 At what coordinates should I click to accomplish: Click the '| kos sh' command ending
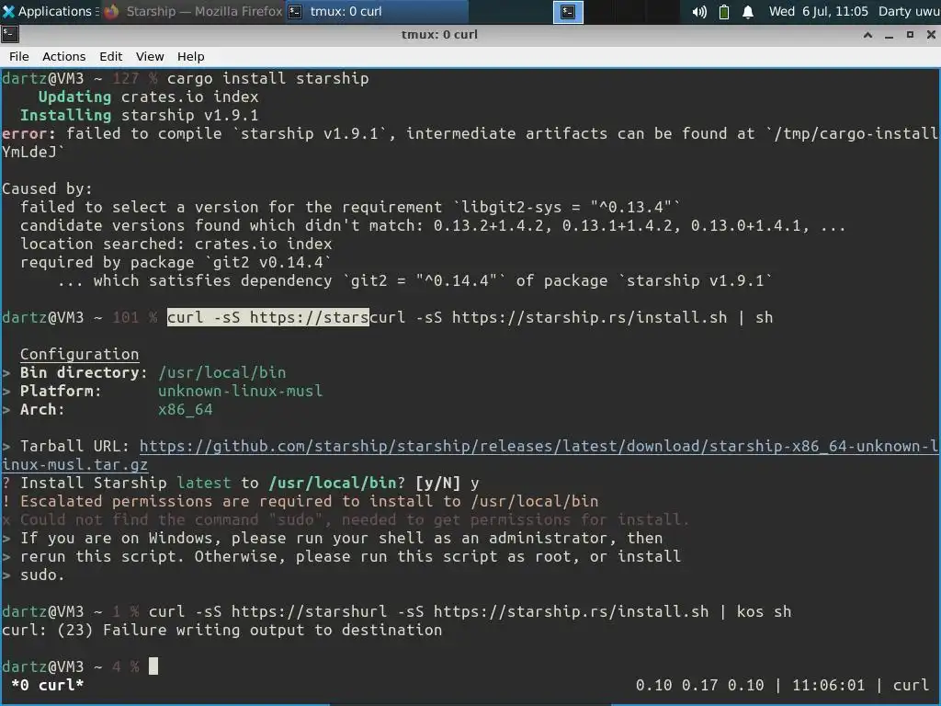point(756,611)
